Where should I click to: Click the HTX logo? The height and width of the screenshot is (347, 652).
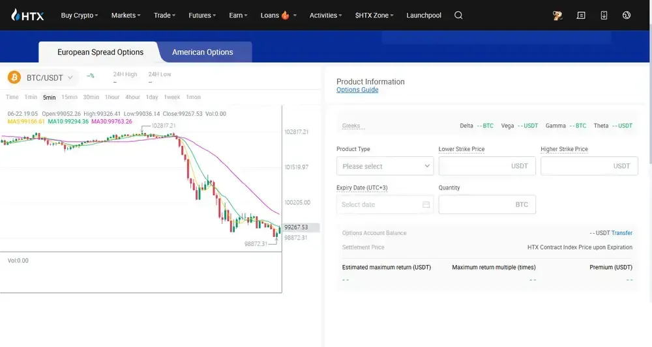tap(27, 16)
